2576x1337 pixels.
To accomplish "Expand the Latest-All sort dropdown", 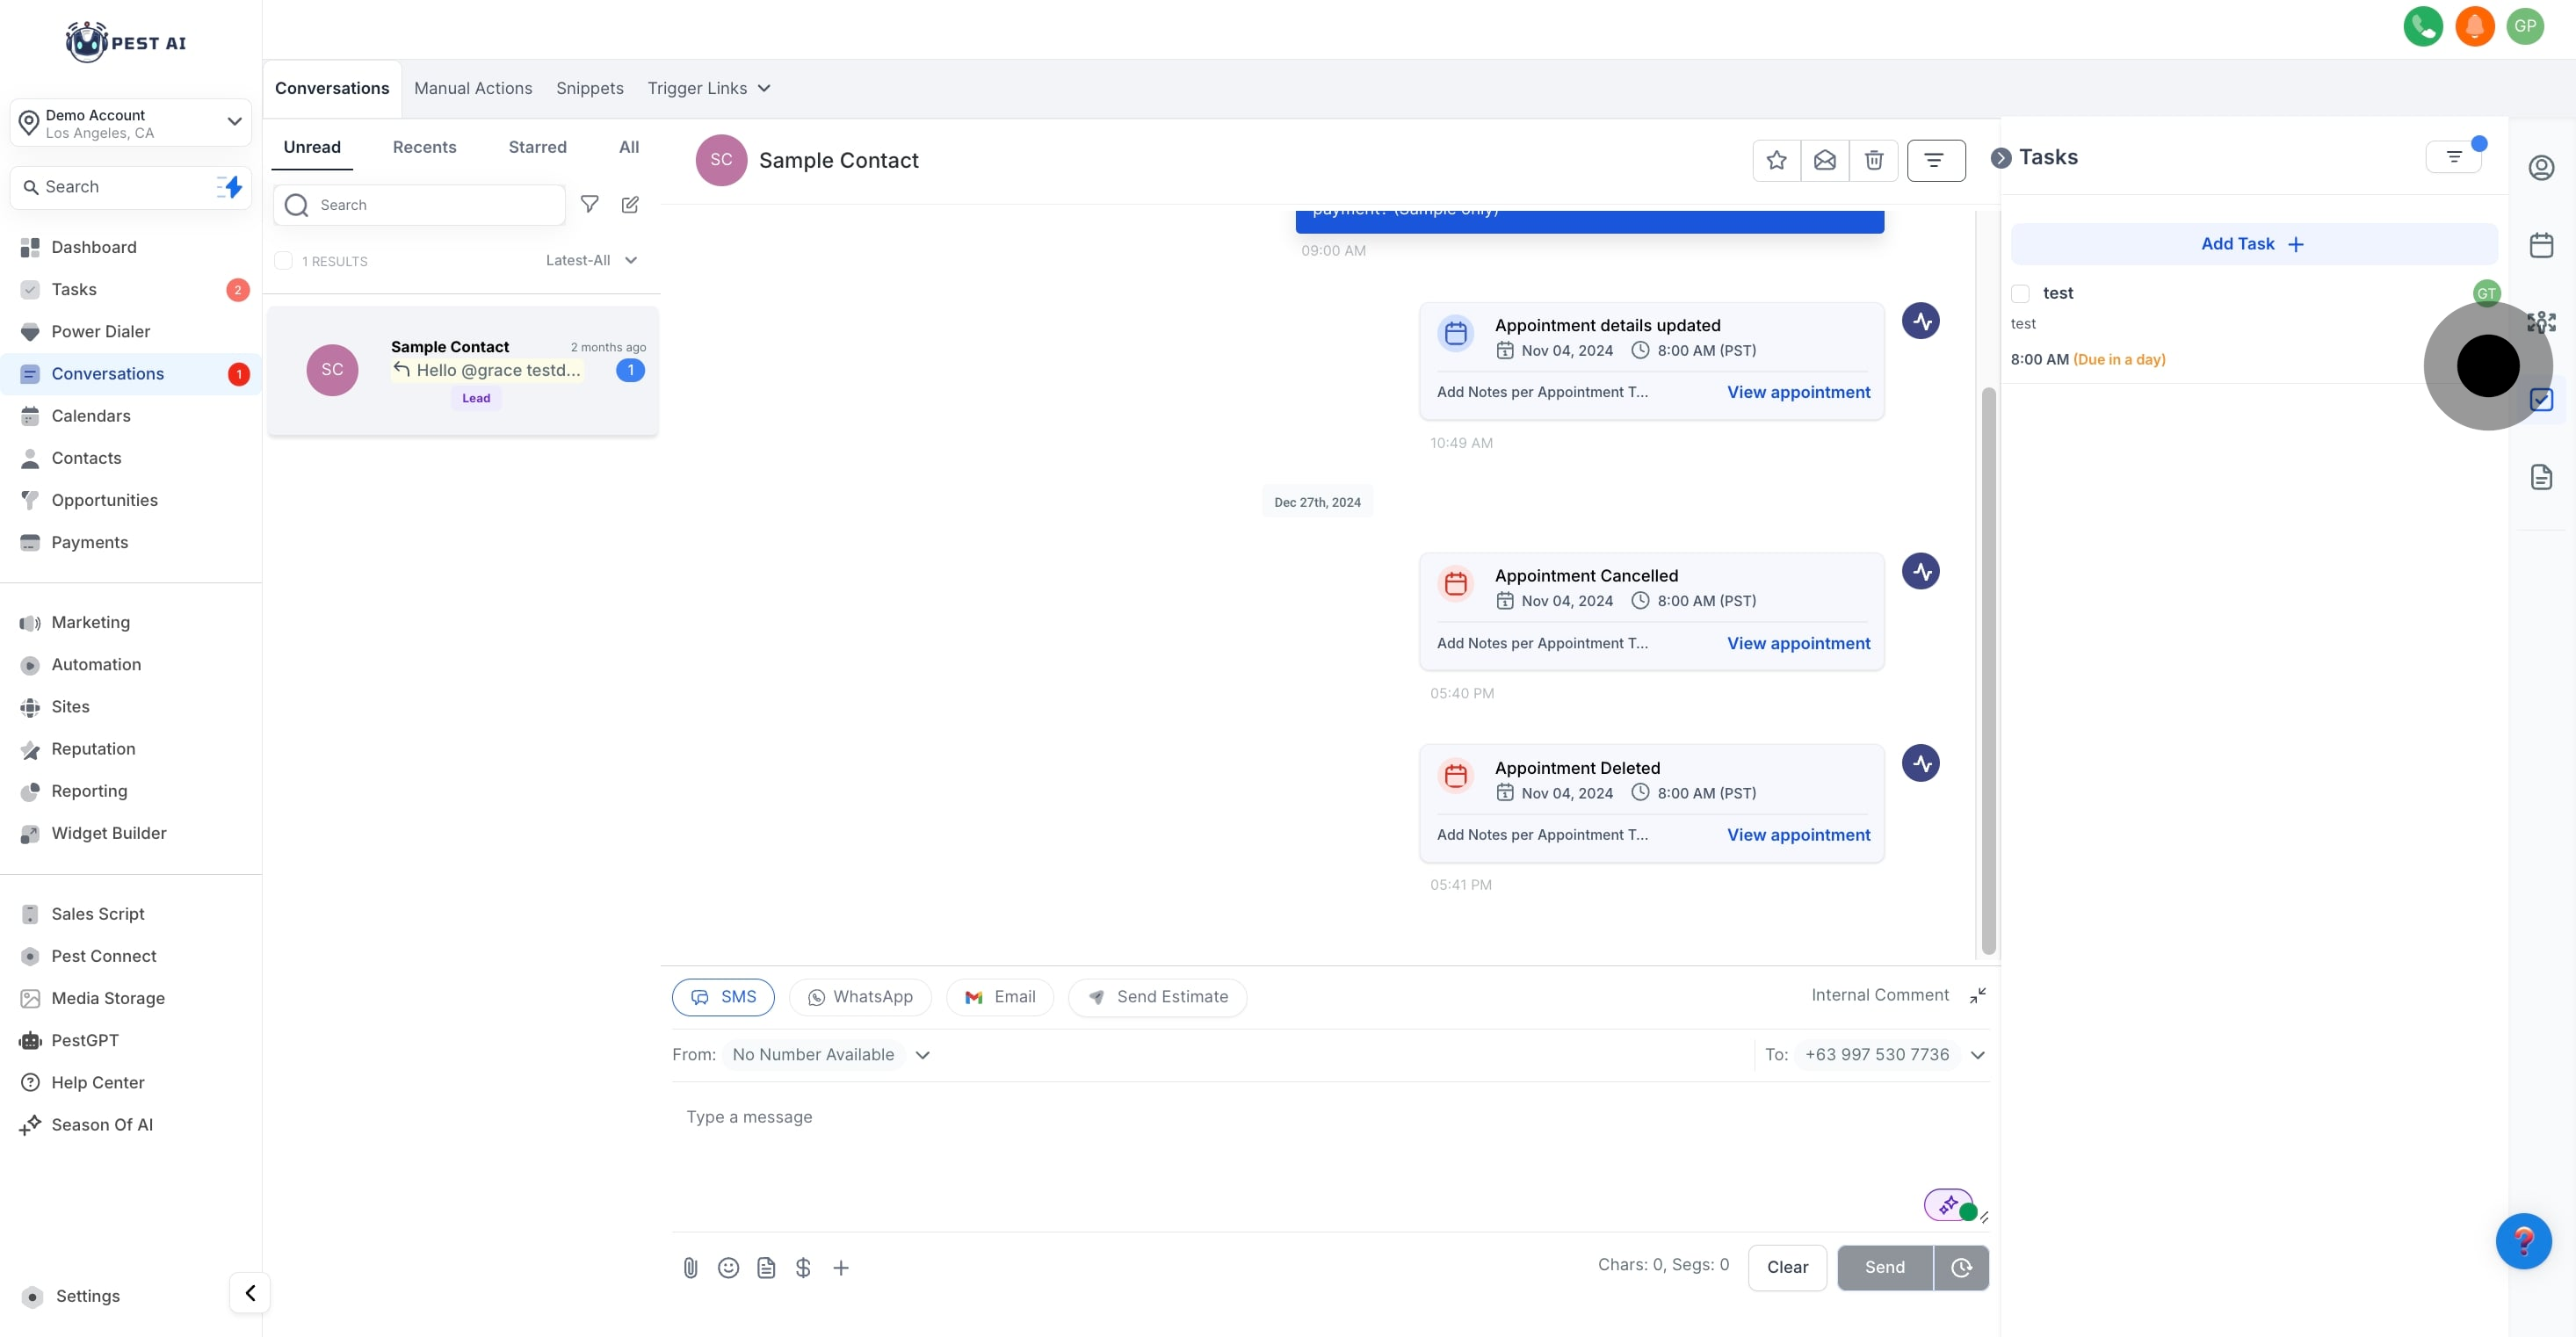I will pyautogui.click(x=591, y=260).
